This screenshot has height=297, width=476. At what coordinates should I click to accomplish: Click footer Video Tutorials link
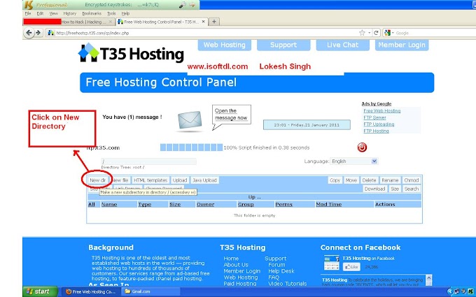click(x=287, y=284)
